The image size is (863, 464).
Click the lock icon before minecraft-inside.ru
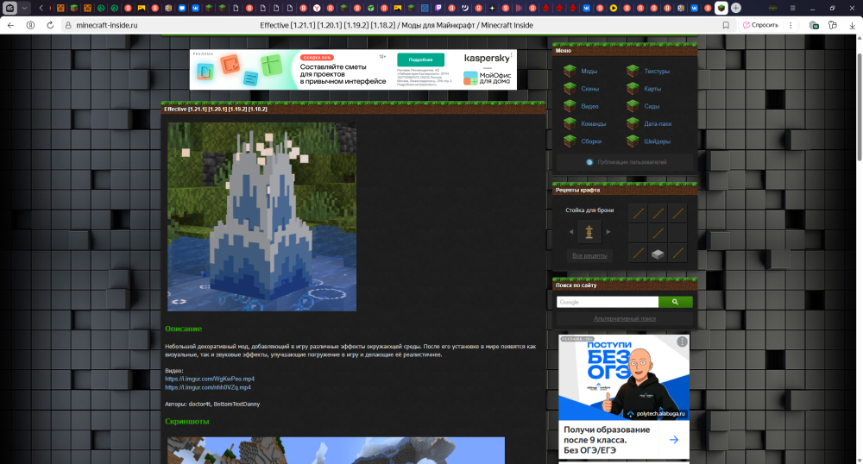coord(68,25)
